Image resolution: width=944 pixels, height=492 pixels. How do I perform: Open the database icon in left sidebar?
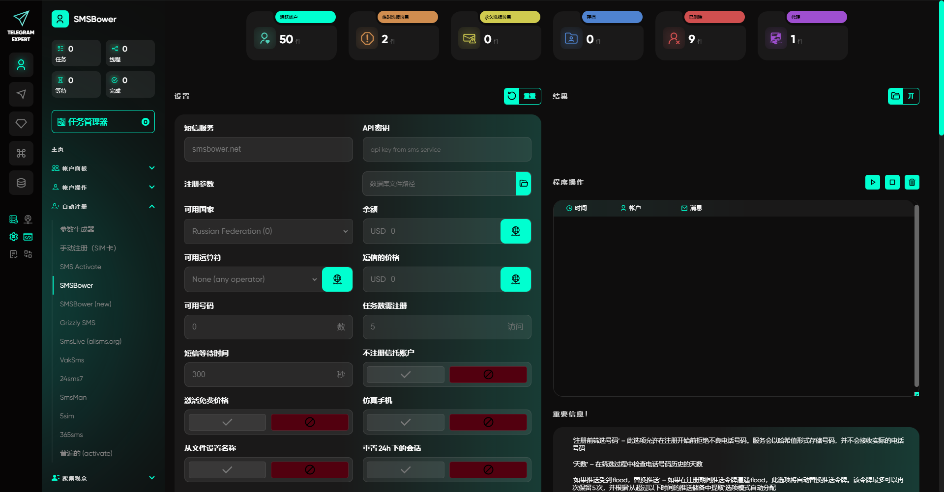[x=21, y=183]
